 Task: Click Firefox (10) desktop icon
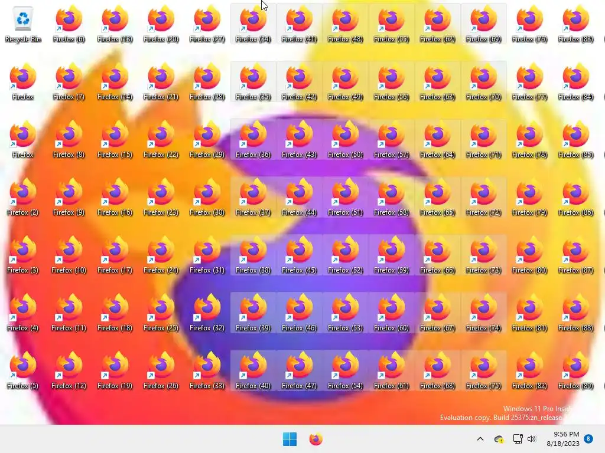(x=69, y=255)
